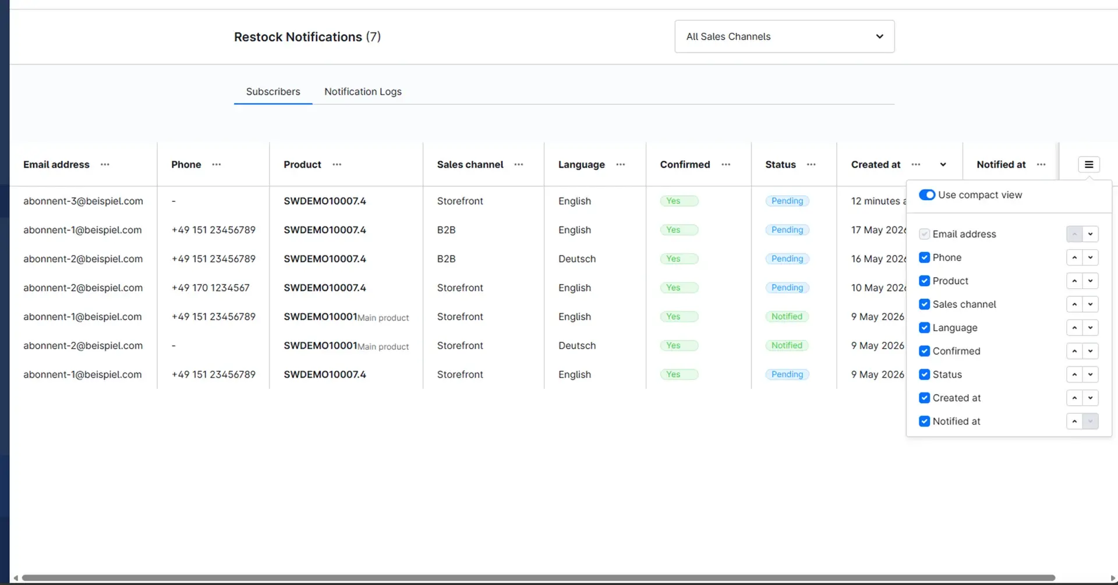
Task: Uncheck the Confirmed column checkbox
Action: [924, 351]
